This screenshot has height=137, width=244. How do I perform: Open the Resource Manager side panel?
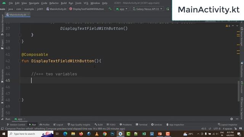[x=2, y=25]
